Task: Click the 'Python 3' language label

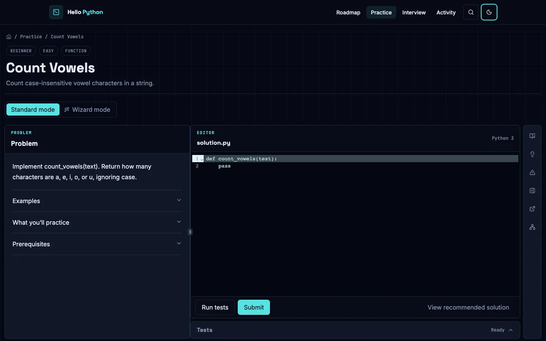Action: pos(503,138)
